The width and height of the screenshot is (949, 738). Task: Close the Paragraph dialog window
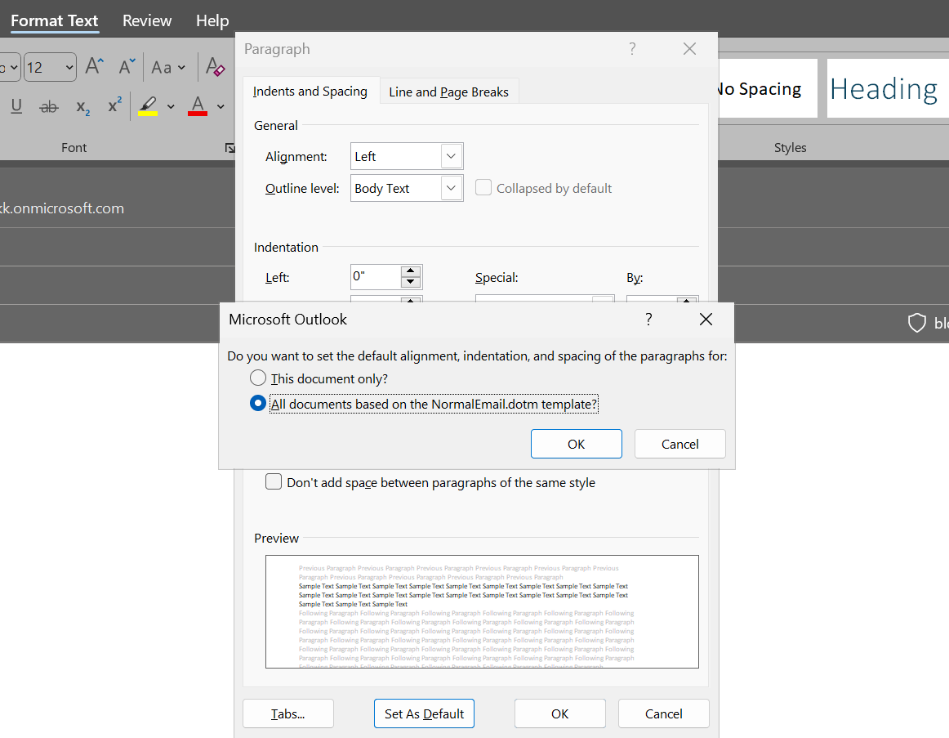689,48
